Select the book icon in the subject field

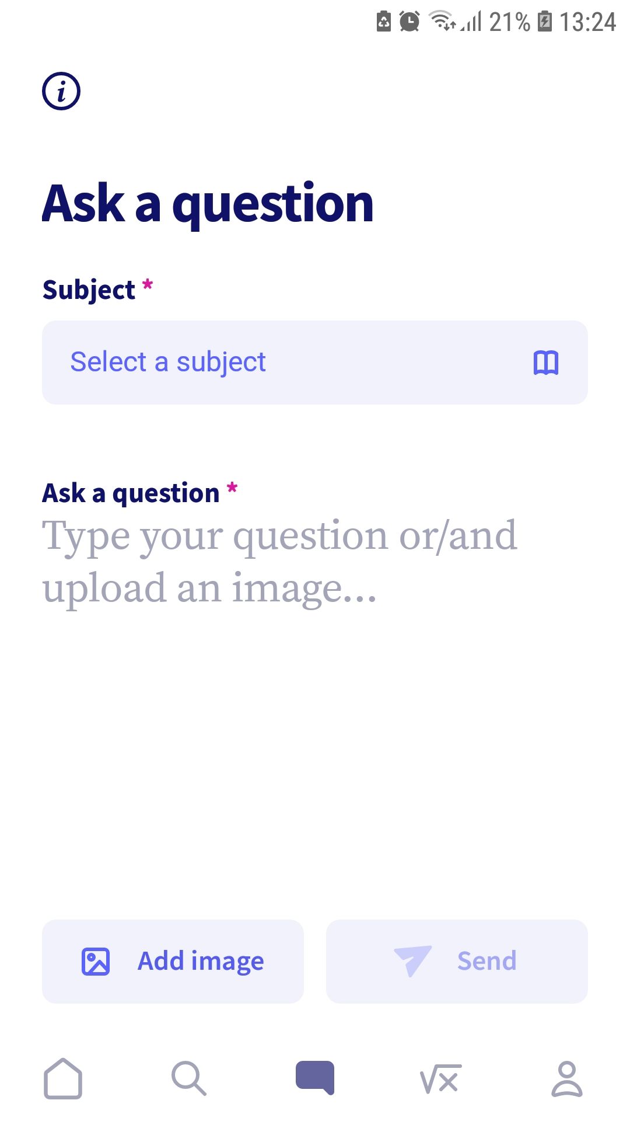(546, 362)
